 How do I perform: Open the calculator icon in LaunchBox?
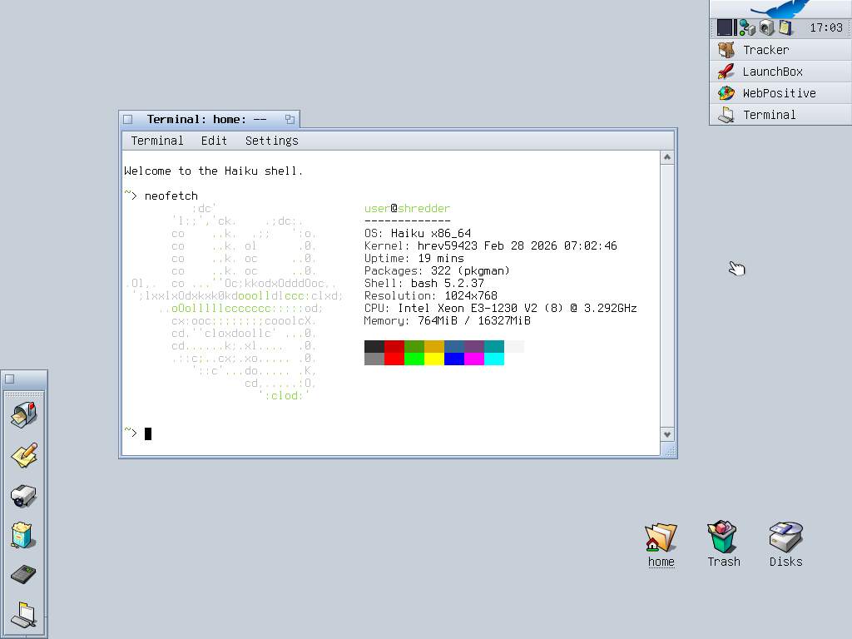[x=23, y=574]
